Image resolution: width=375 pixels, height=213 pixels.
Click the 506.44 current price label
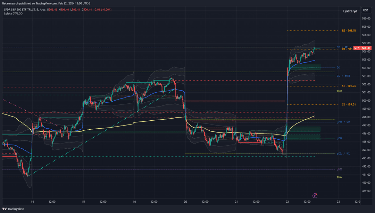(366, 48)
